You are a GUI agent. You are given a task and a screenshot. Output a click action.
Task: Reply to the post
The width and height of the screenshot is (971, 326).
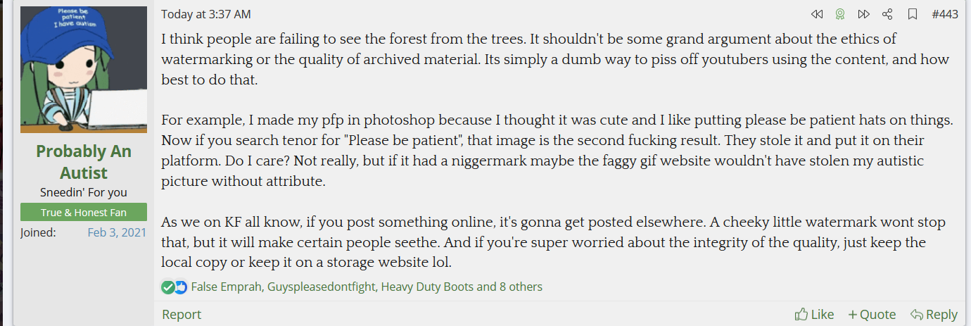[934, 314]
